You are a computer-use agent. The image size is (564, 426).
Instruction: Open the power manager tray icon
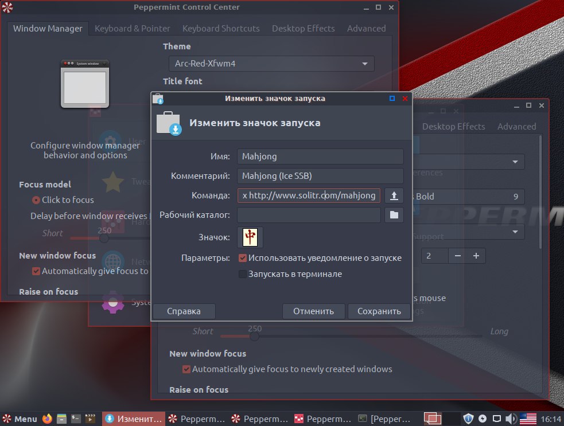pos(483,419)
